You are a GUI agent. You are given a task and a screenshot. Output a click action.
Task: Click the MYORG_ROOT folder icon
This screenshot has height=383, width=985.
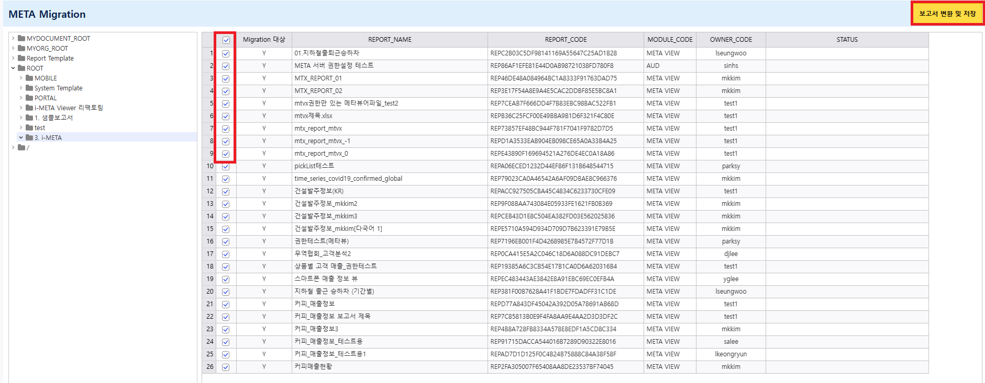click(21, 48)
